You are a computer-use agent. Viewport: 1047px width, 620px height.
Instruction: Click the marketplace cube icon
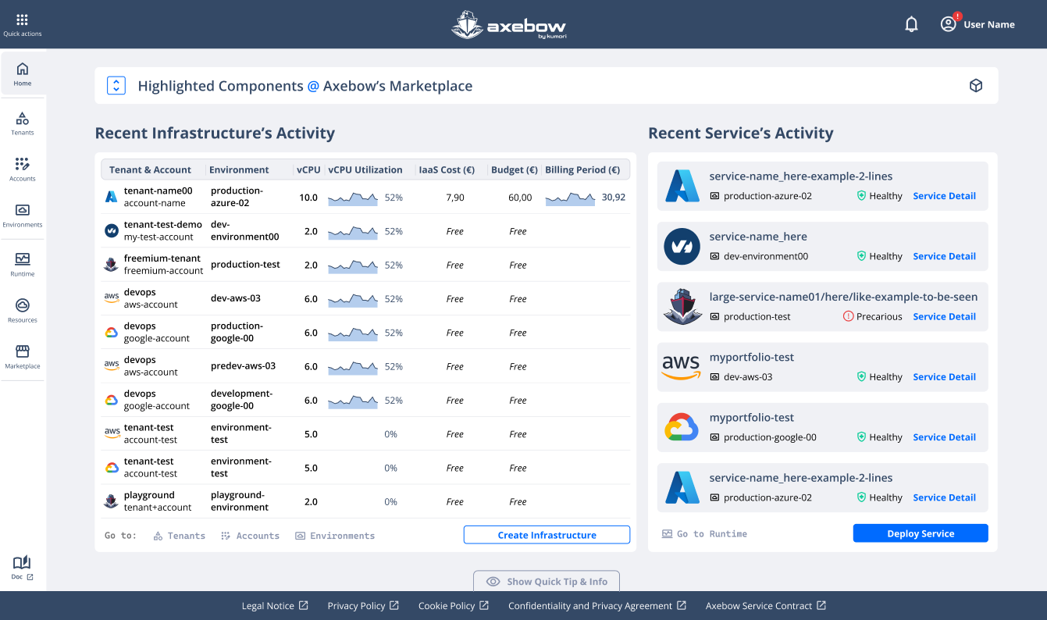[975, 86]
